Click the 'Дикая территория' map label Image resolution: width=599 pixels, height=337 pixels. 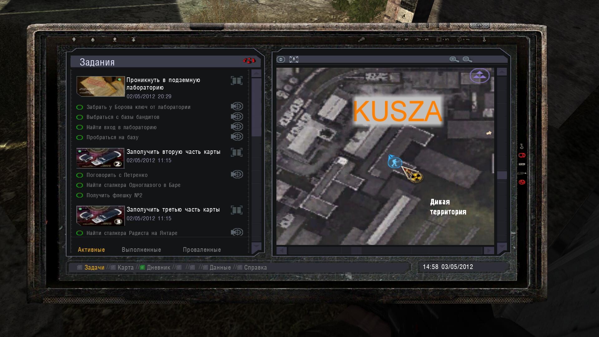point(448,207)
